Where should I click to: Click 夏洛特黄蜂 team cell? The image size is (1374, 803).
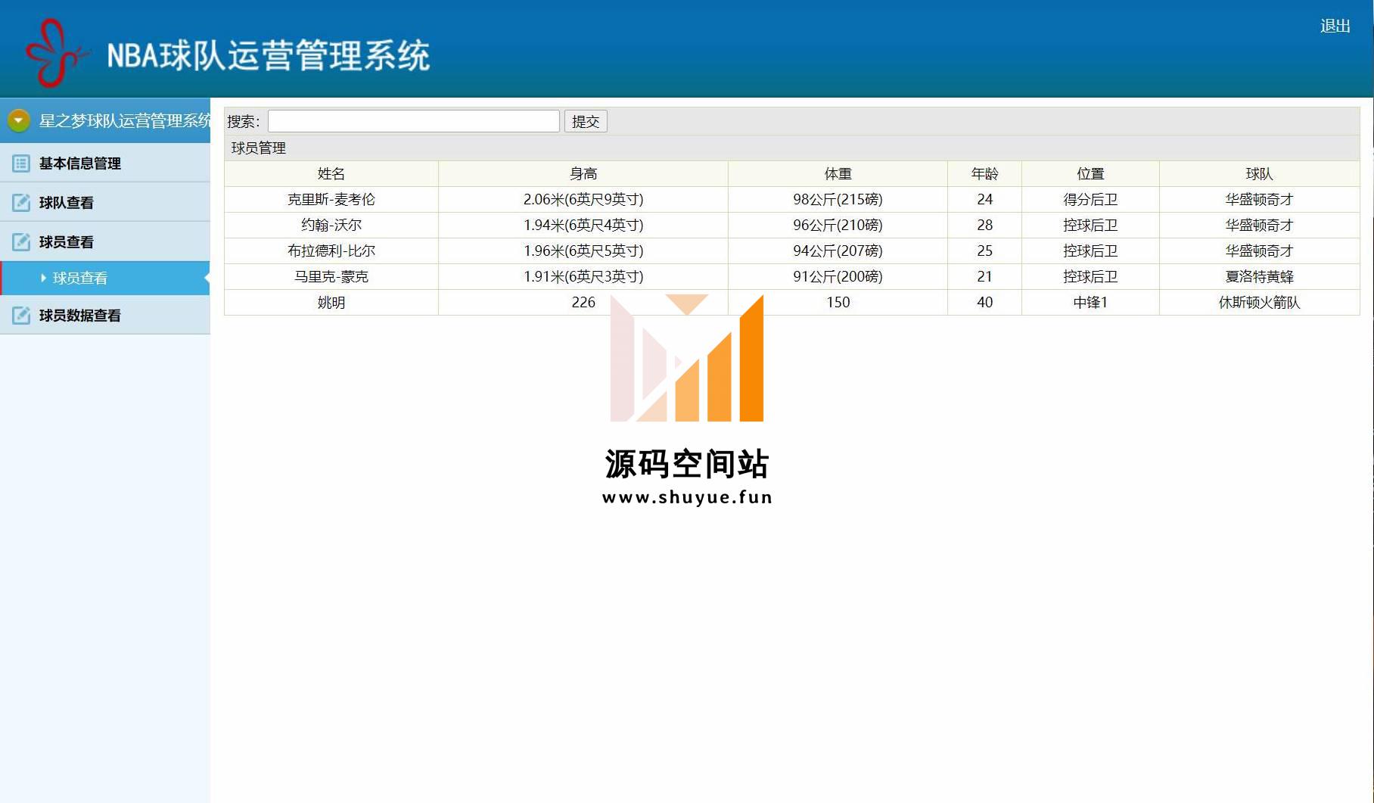pos(1259,276)
